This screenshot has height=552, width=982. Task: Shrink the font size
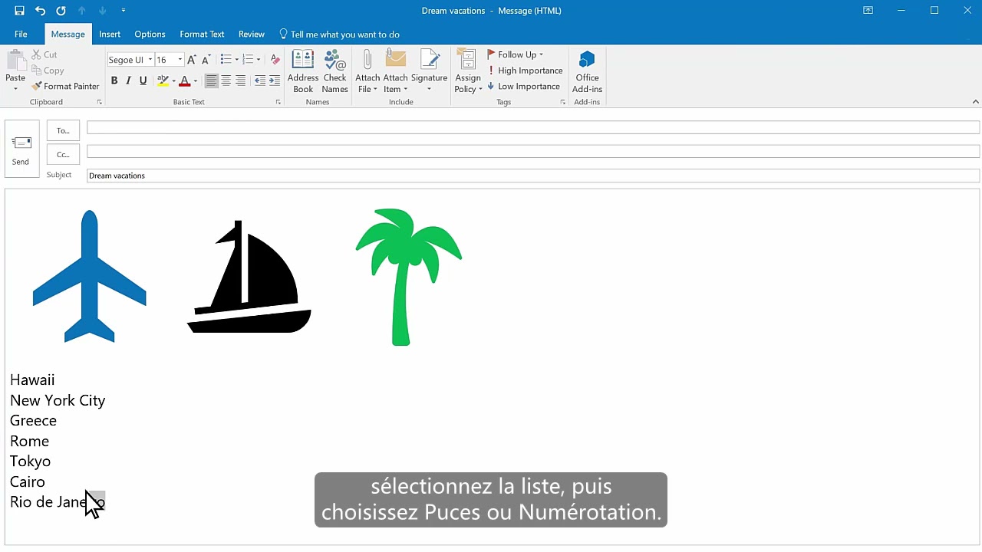tap(206, 59)
